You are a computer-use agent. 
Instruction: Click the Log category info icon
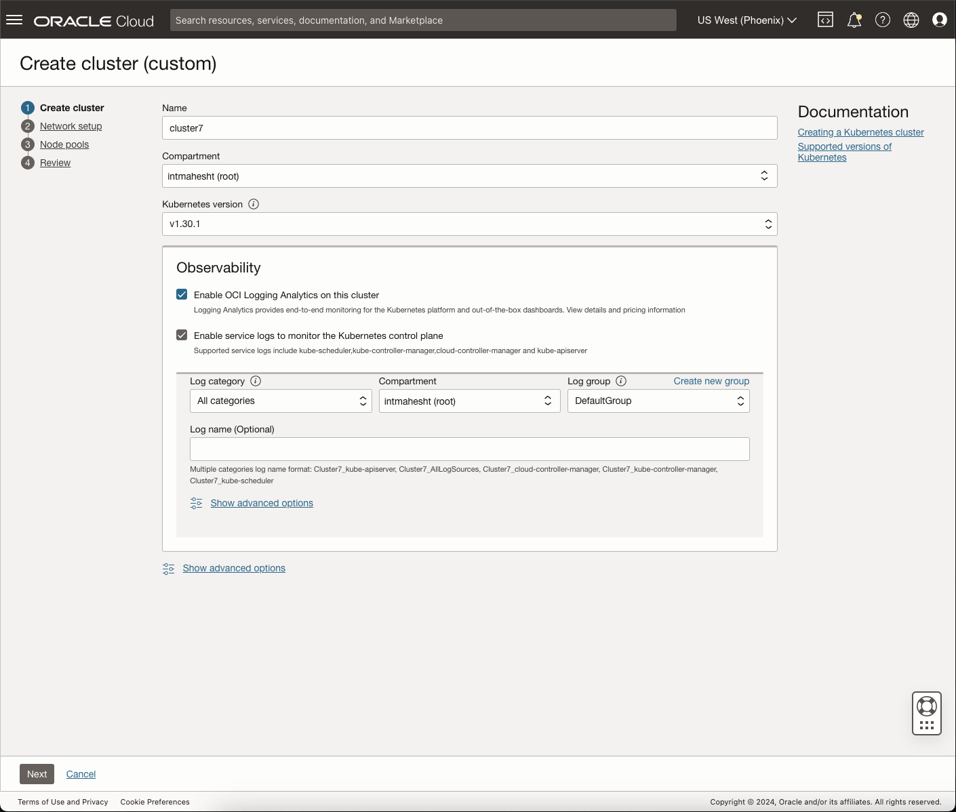256,381
